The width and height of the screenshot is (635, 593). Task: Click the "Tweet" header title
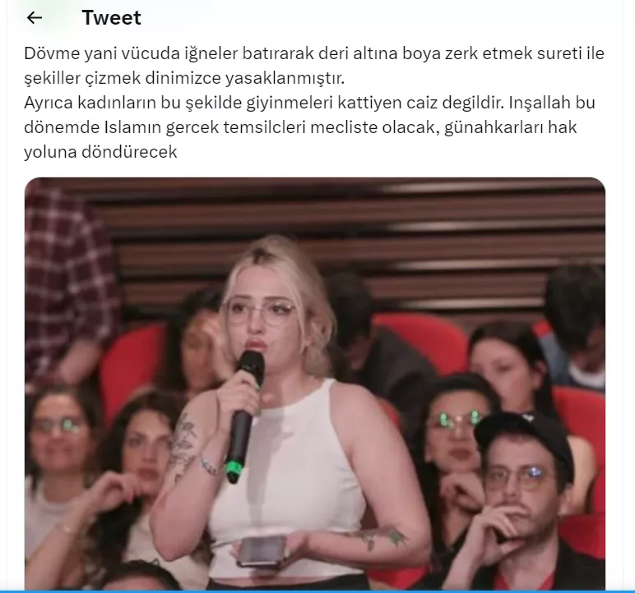point(111,18)
